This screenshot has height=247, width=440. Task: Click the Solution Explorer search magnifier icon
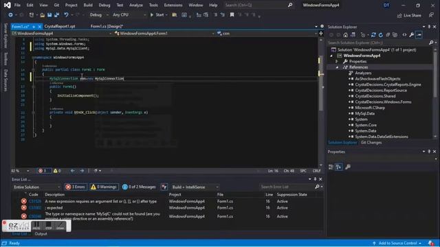pos(431,43)
